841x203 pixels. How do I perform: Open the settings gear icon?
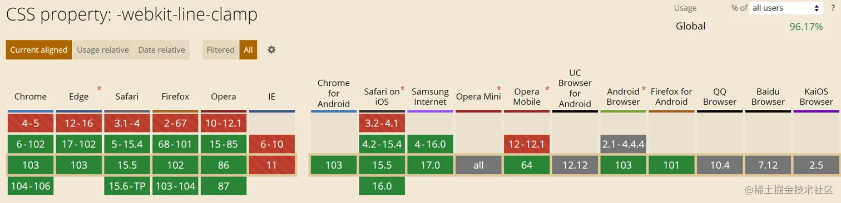pyautogui.click(x=271, y=49)
